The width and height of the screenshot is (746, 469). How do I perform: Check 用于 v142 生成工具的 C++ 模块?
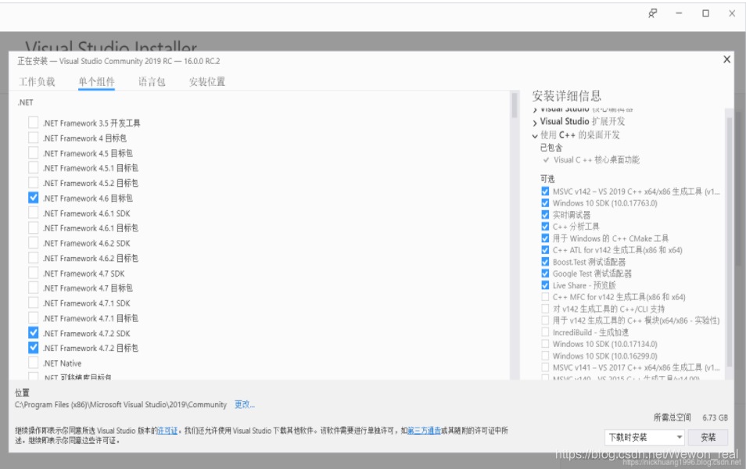tap(545, 320)
